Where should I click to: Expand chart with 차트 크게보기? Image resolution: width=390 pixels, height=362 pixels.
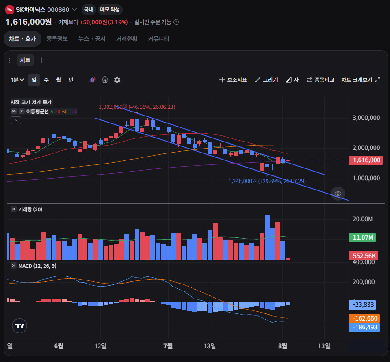click(360, 80)
